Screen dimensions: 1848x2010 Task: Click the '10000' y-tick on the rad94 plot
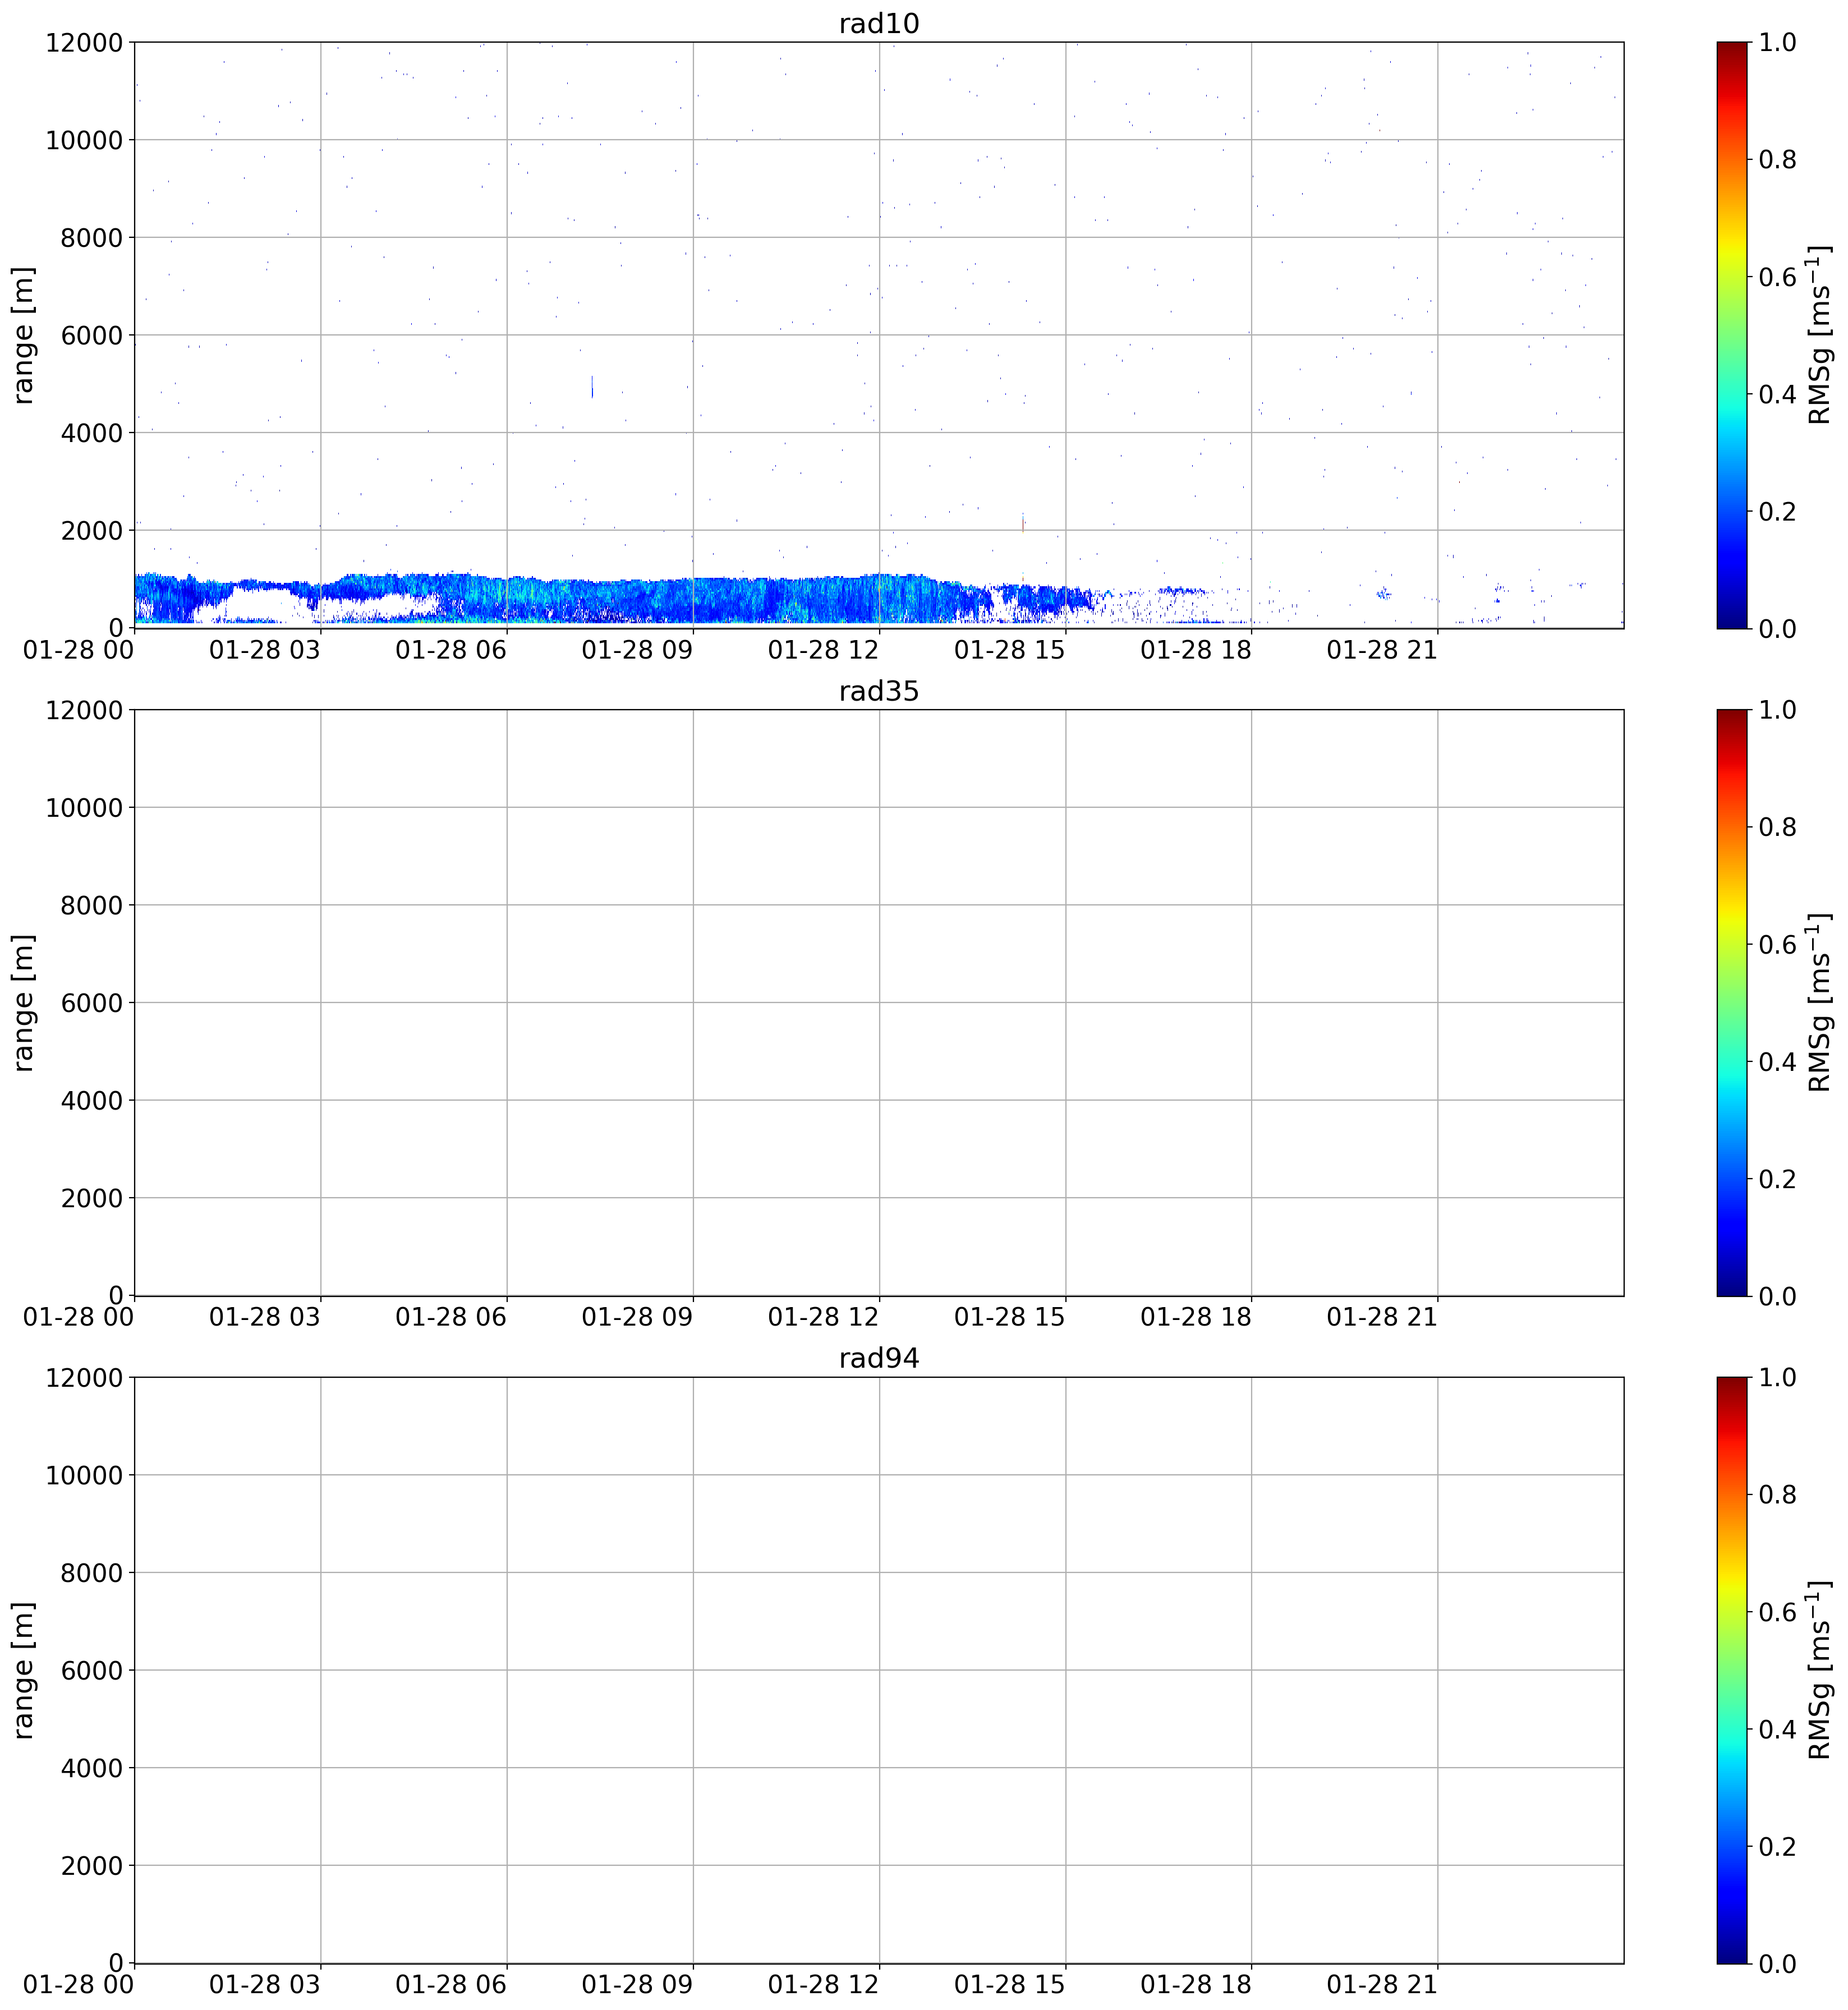(x=84, y=1475)
